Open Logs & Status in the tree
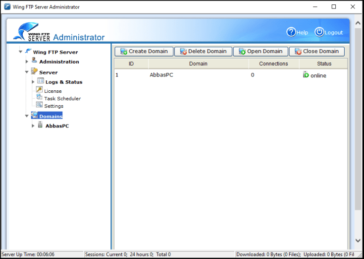This screenshot has height=259, width=364. point(64,82)
